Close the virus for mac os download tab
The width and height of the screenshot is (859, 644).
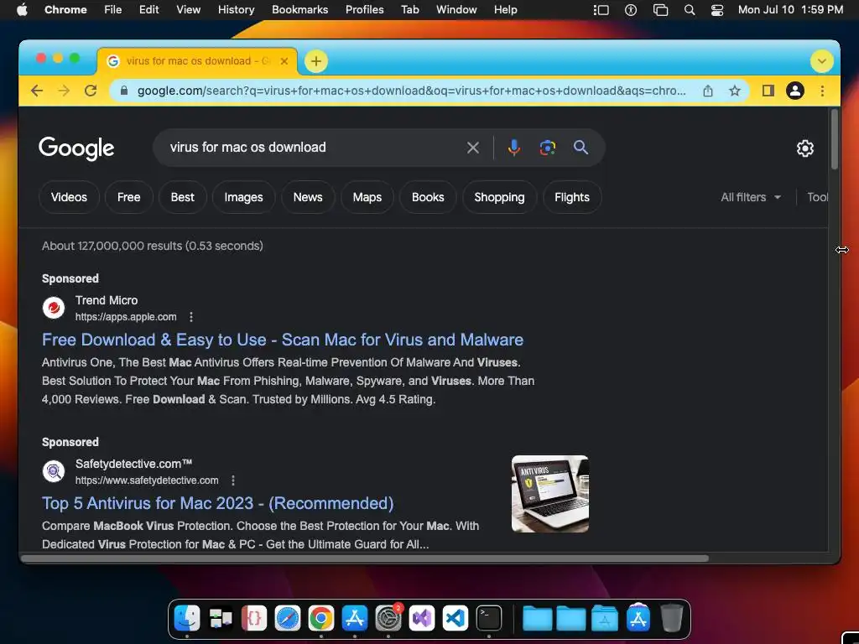[284, 61]
